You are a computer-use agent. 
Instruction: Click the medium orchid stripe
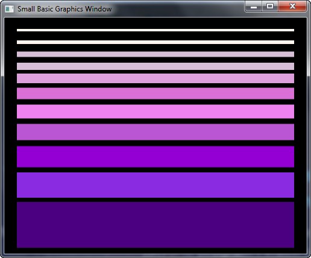click(155, 132)
